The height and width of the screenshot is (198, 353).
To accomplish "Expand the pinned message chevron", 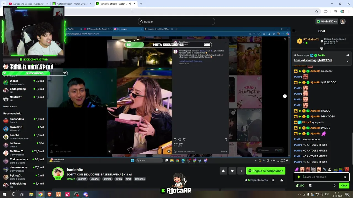I will [x=347, y=61].
